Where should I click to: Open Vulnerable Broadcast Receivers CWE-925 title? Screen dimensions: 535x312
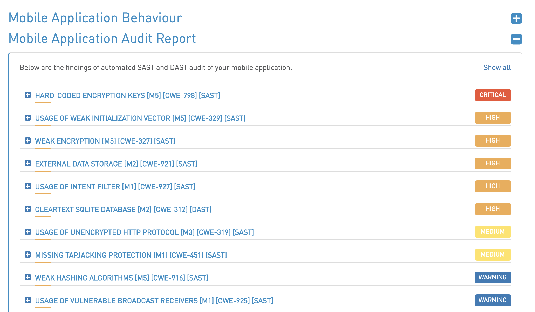(154, 301)
